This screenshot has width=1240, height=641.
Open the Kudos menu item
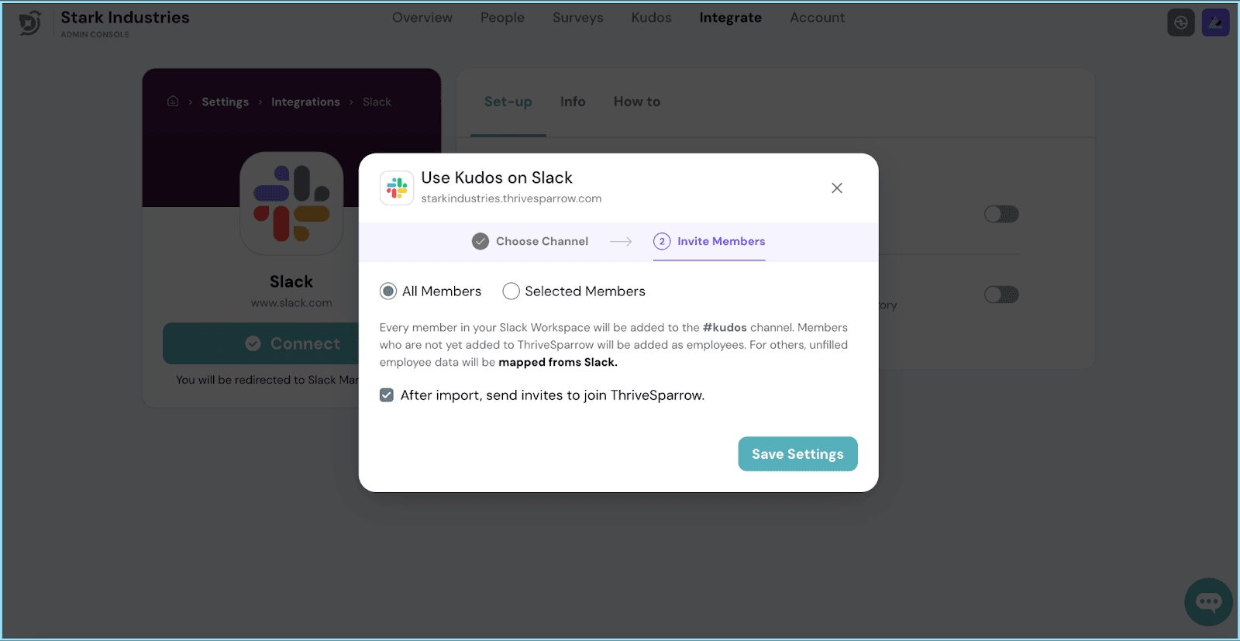point(651,18)
